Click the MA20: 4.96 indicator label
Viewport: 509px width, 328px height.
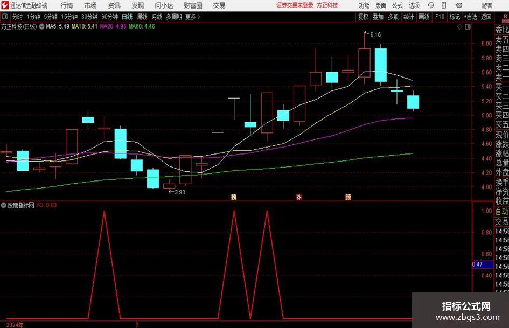(113, 26)
